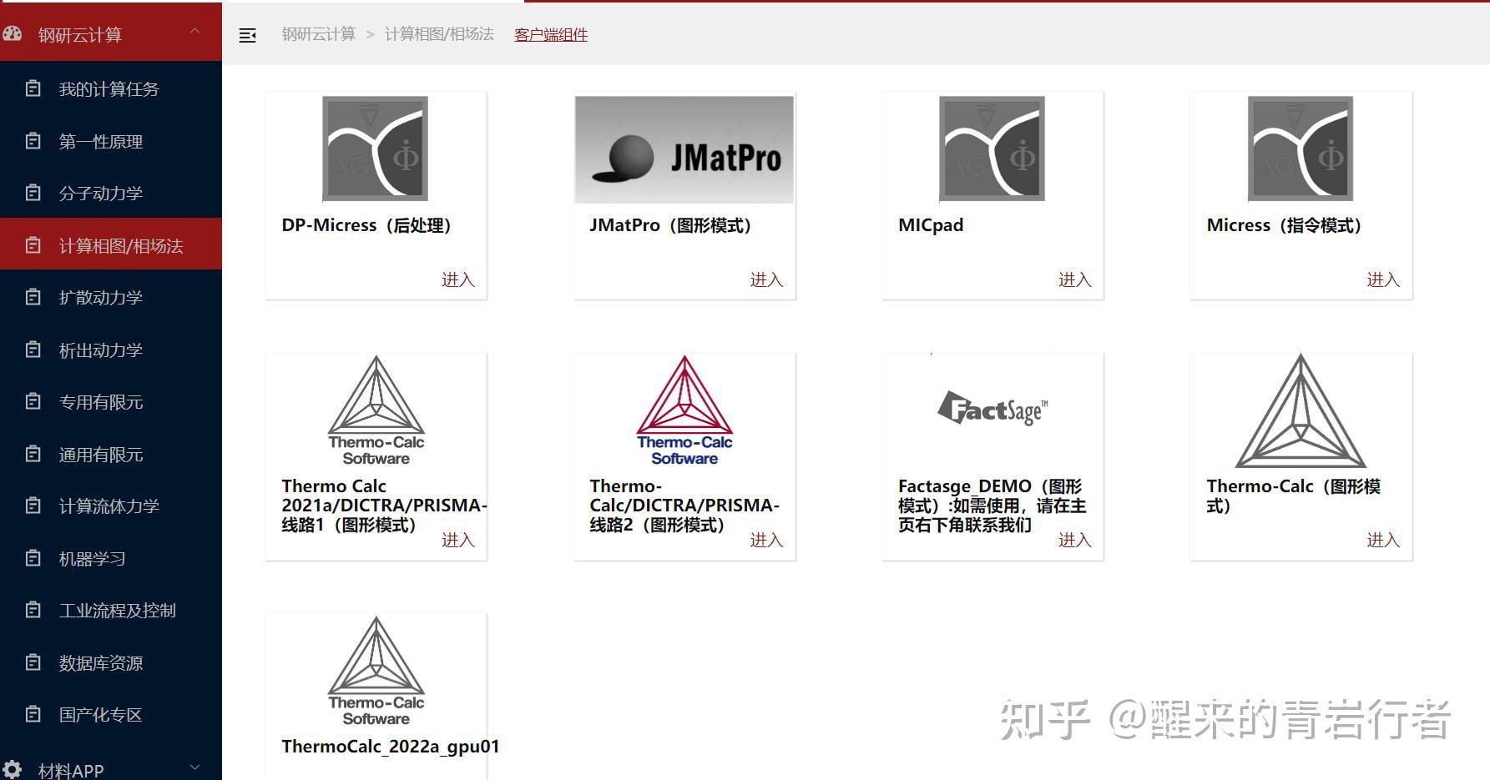Navigate to 计算流体力学
This screenshot has height=780, width=1490.
click(111, 506)
